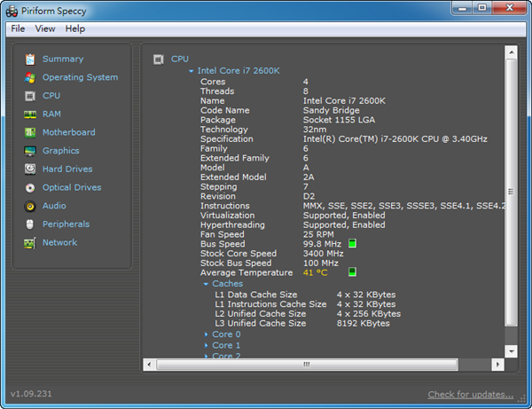Open the Help menu
Screen dimensions: 532x409
pos(75,28)
